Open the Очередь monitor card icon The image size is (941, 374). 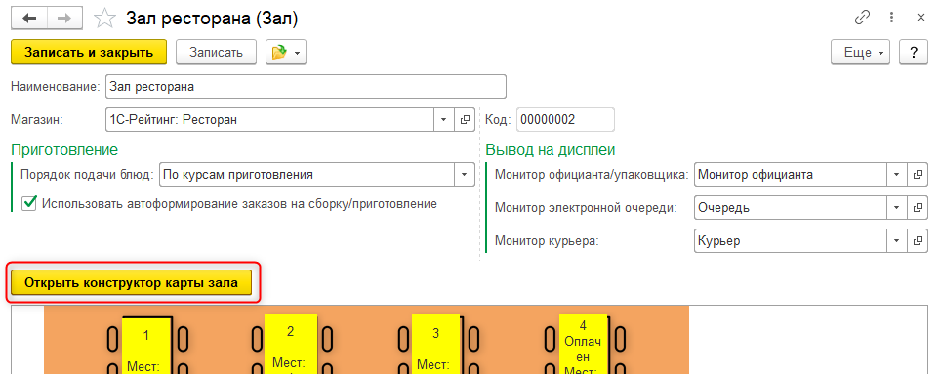click(918, 208)
